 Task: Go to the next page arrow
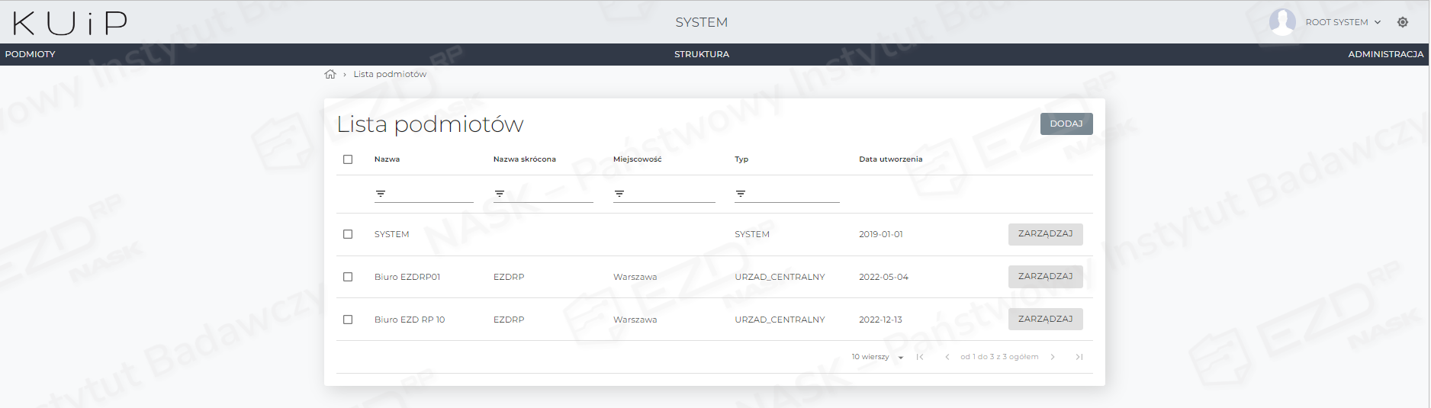(x=1053, y=357)
